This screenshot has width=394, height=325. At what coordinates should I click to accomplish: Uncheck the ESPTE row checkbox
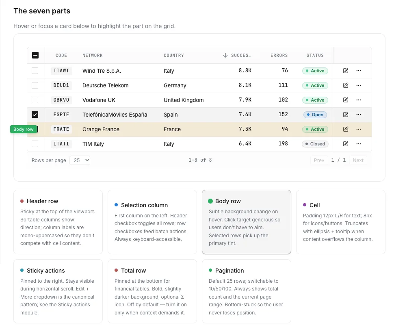[35, 115]
